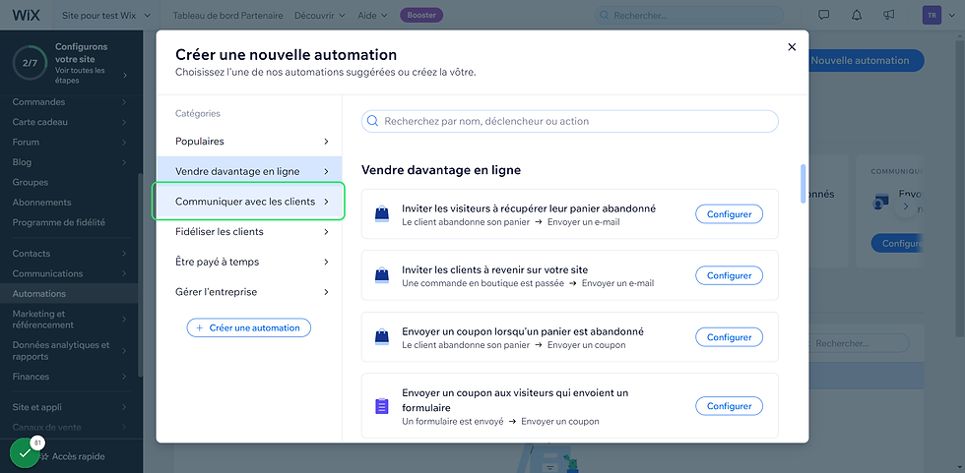965x473 pixels.
Task: Click Voir toutes les étapes link
Action: point(80,76)
